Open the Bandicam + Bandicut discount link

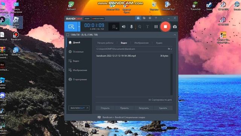tap(121, 117)
